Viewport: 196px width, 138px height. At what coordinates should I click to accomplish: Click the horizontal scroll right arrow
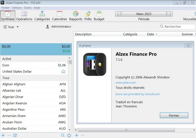click(x=194, y=130)
